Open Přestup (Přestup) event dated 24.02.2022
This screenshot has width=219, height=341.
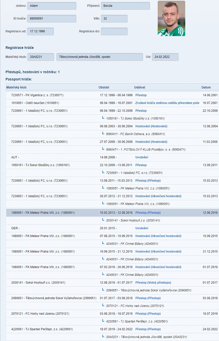click(148, 329)
